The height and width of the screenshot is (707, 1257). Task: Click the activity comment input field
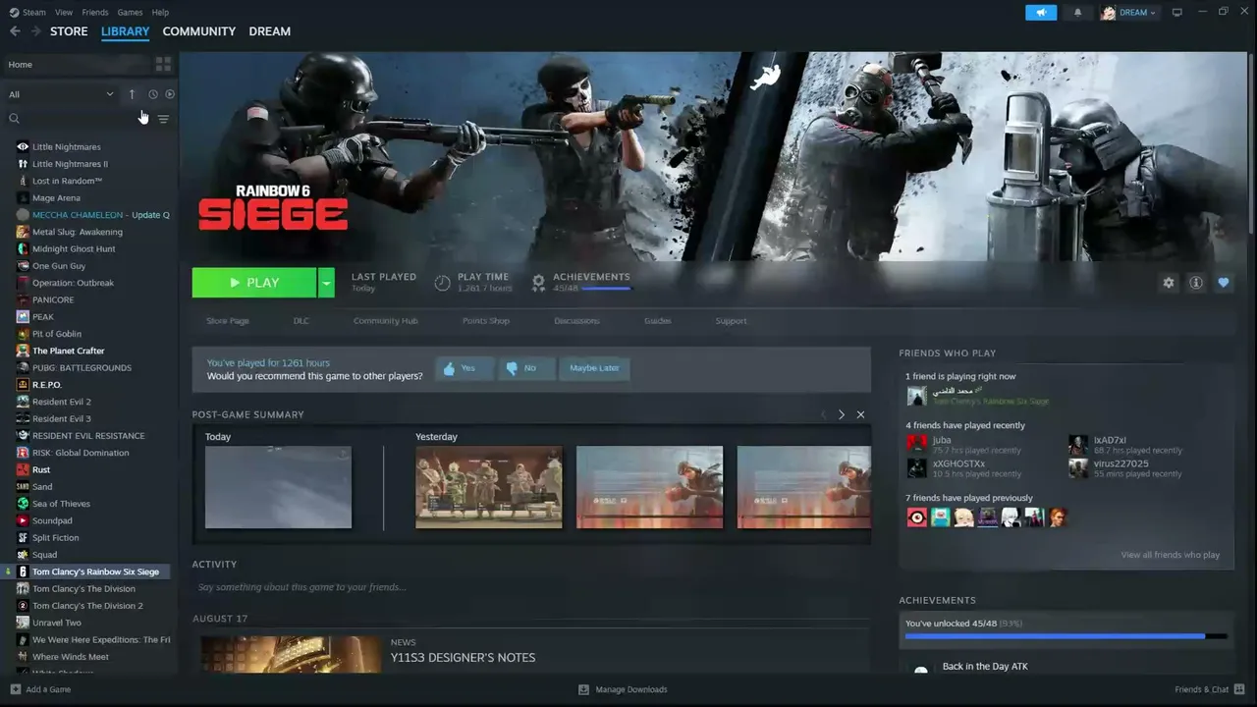click(x=531, y=587)
